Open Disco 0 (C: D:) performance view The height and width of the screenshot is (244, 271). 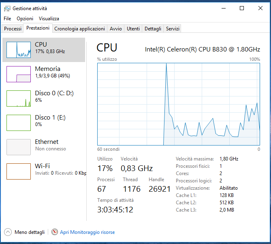tap(54, 96)
